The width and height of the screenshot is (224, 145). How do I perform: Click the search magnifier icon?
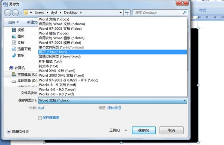(x=184, y=13)
